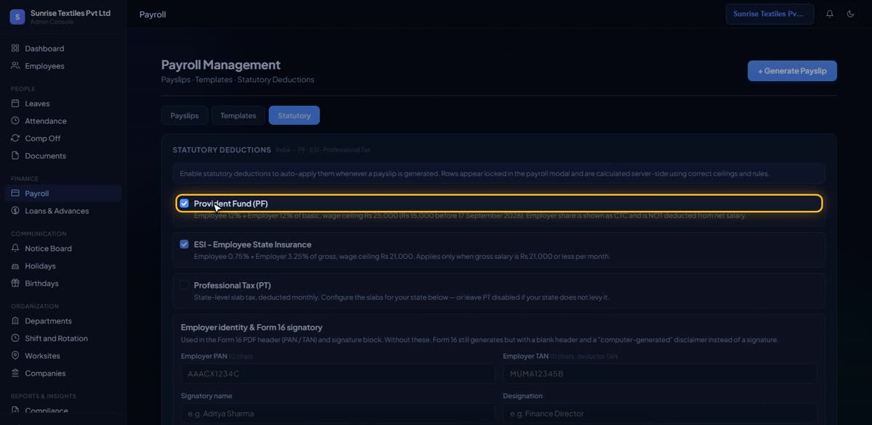The width and height of the screenshot is (872, 425).
Task: Open the Holidays page
Action: click(62, 266)
